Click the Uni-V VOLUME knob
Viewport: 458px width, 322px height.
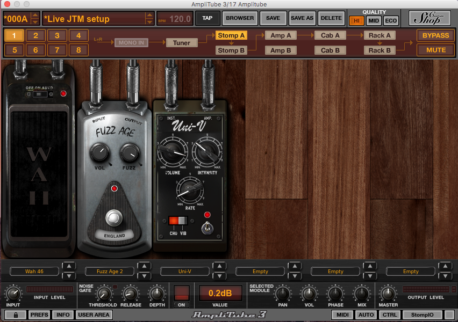tap(173, 151)
